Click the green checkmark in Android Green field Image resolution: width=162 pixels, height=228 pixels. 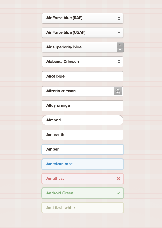[x=119, y=193]
